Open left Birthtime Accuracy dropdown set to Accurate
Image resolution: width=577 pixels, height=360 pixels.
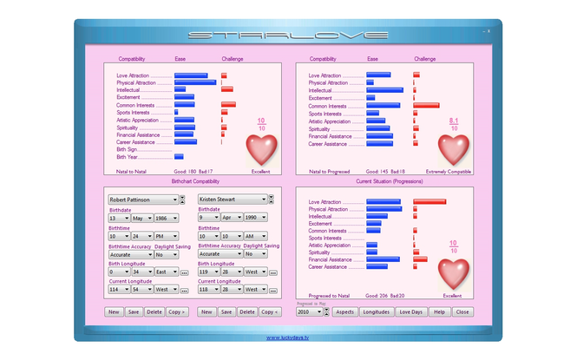point(148,254)
